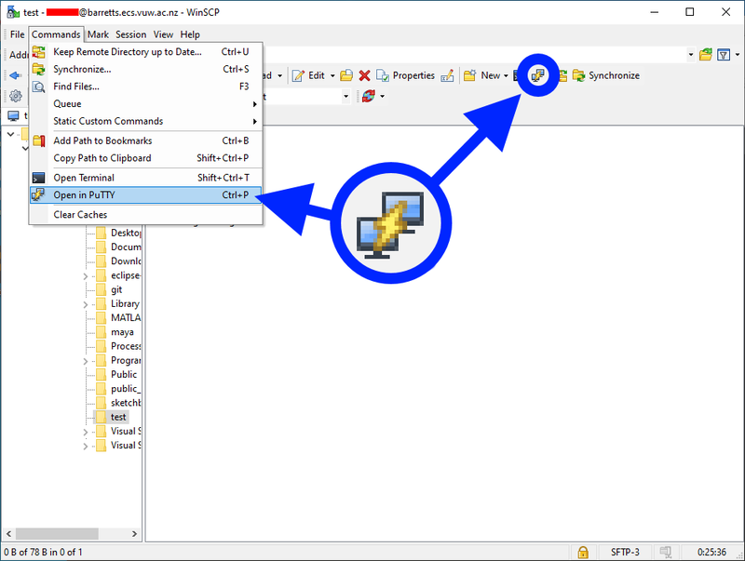
Task: Click SFTP-3 protocol in status bar
Action: tap(625, 552)
